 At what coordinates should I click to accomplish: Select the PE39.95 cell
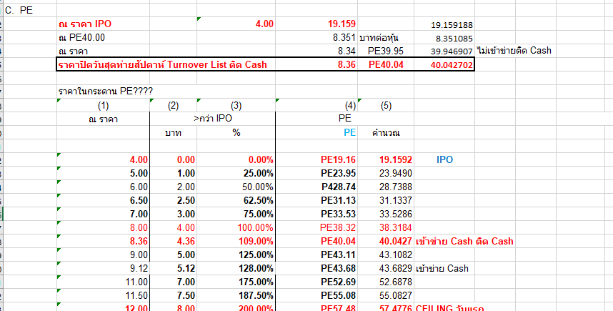(386, 51)
